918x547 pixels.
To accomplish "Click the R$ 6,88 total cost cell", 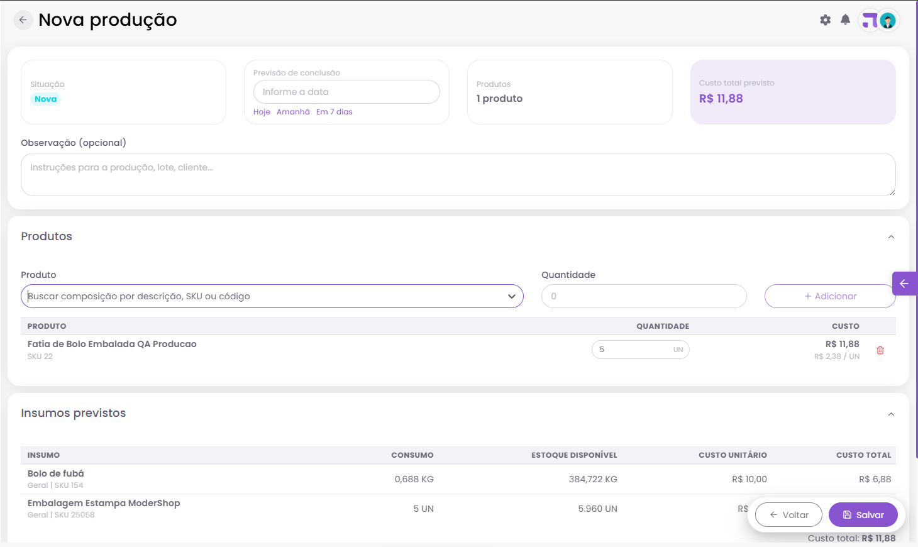I will [x=875, y=479].
